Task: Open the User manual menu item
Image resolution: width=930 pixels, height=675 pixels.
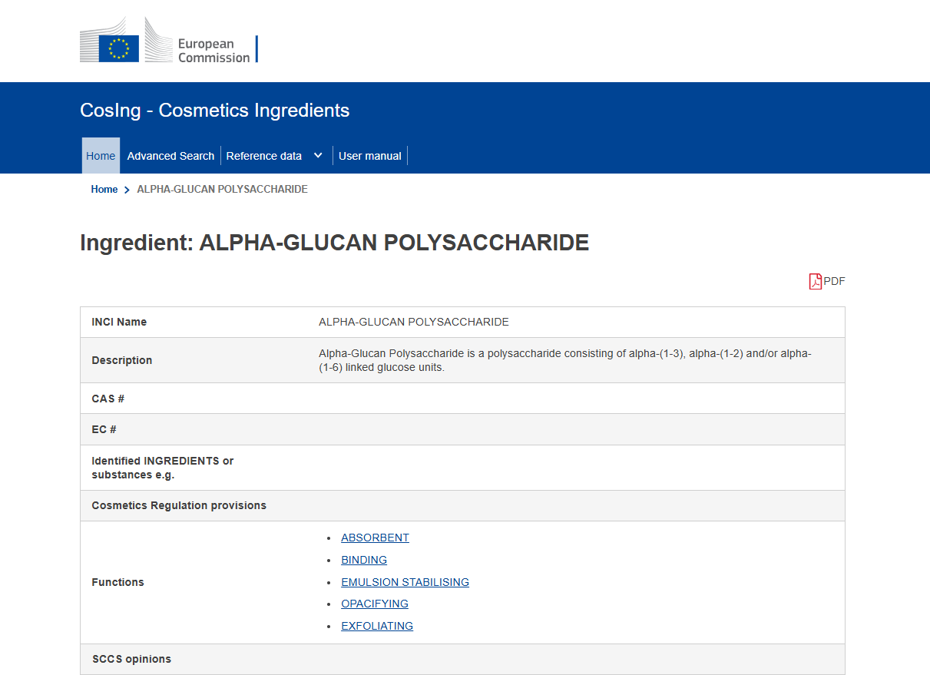Action: 369,156
